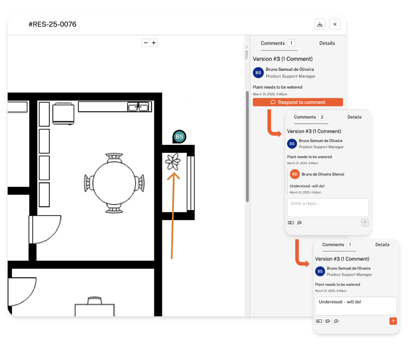Click the add-comment plus bubble icon
This screenshot has height=345, width=409.
coord(336,321)
